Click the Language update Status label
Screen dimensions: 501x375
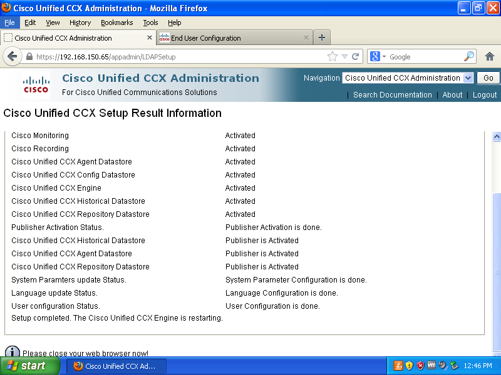coord(54,292)
